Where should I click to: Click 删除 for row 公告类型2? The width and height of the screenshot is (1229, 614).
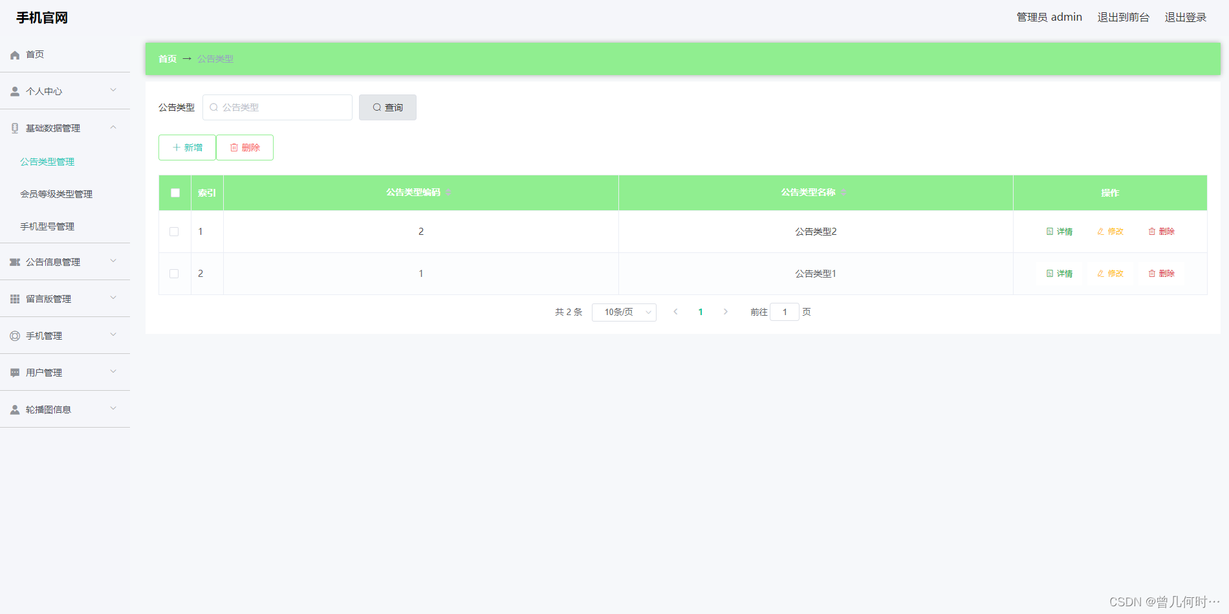tap(1162, 232)
